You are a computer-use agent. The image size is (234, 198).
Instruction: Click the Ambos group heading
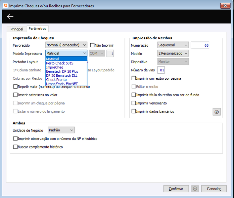19,123
